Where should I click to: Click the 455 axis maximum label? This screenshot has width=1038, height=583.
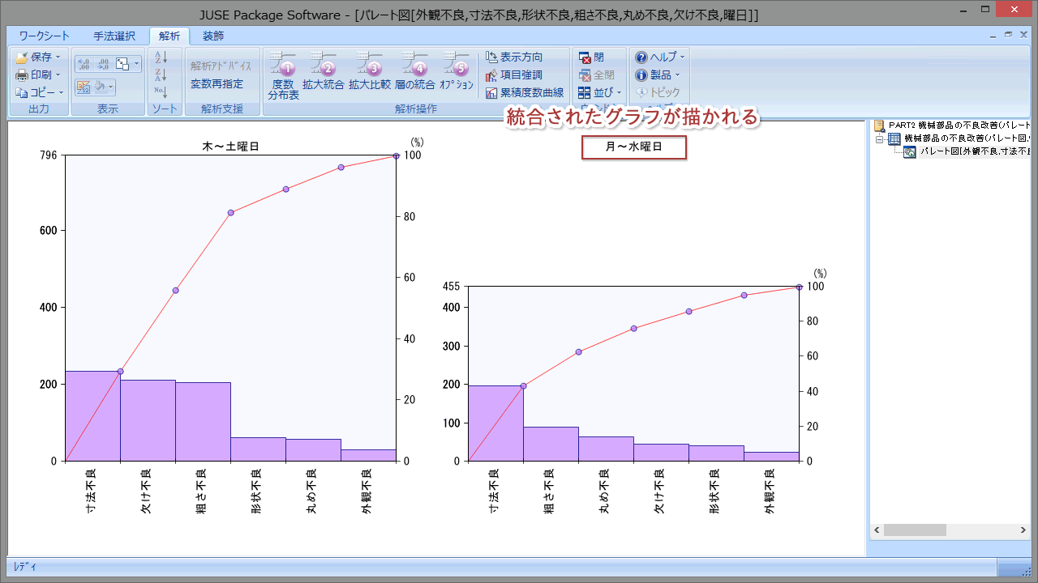click(x=452, y=286)
